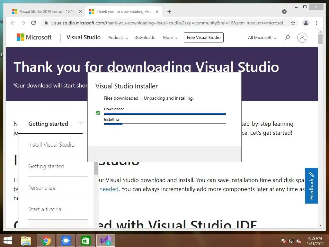This screenshot has width=329, height=247.
Task: Select Personalize in the list
Action: tap(42, 188)
